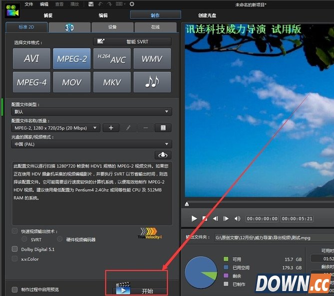Screen dimensions: 334x296
Task: Toggle the x.v.Color checkbox
Action: point(14,259)
